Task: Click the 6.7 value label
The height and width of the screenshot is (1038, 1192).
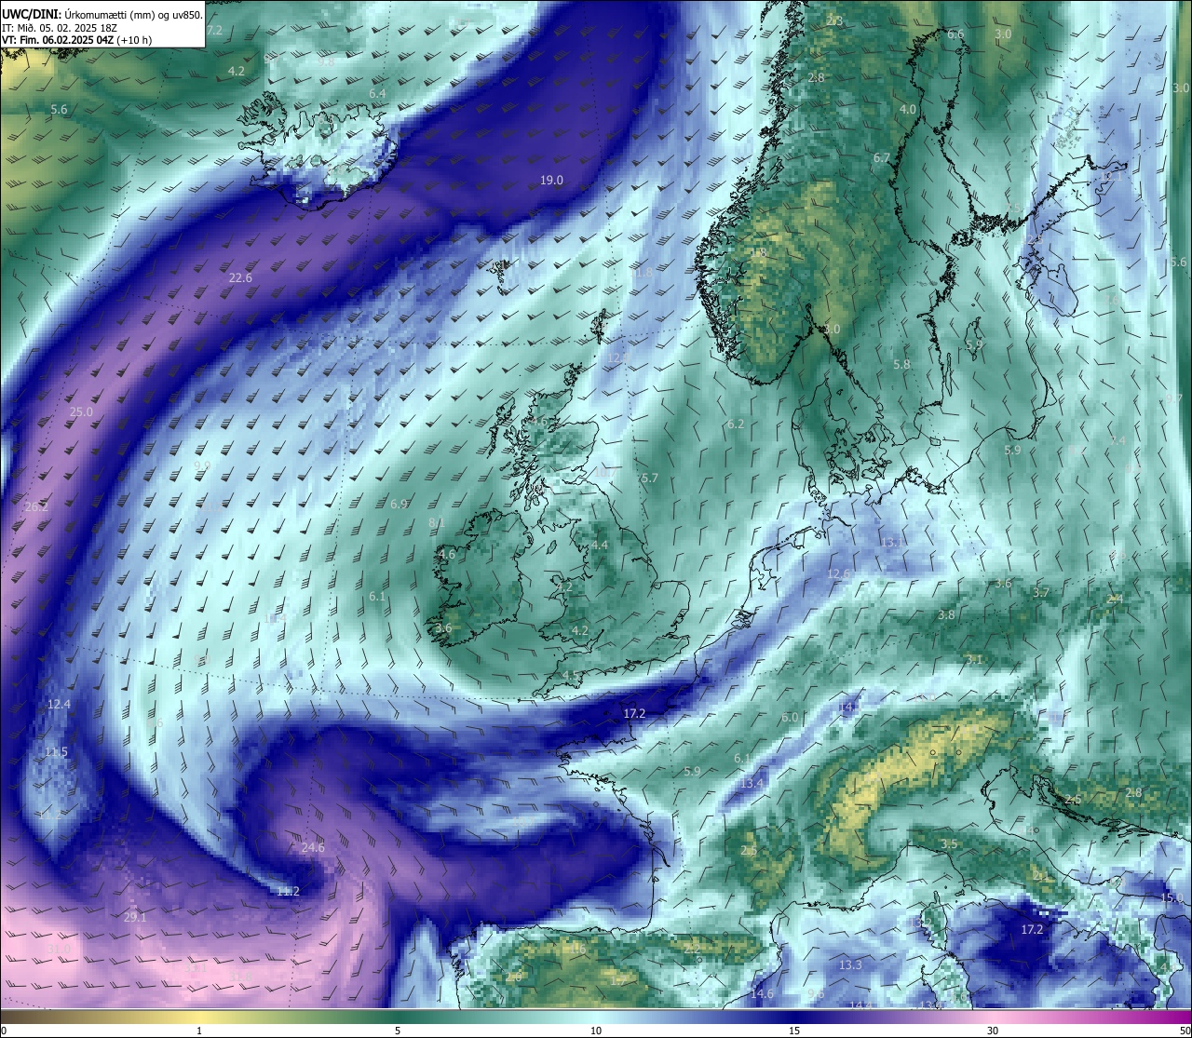Action: click(x=881, y=157)
